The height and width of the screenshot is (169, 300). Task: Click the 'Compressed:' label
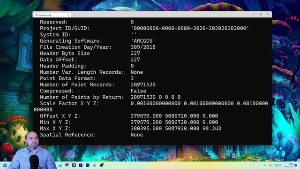click(x=57, y=91)
